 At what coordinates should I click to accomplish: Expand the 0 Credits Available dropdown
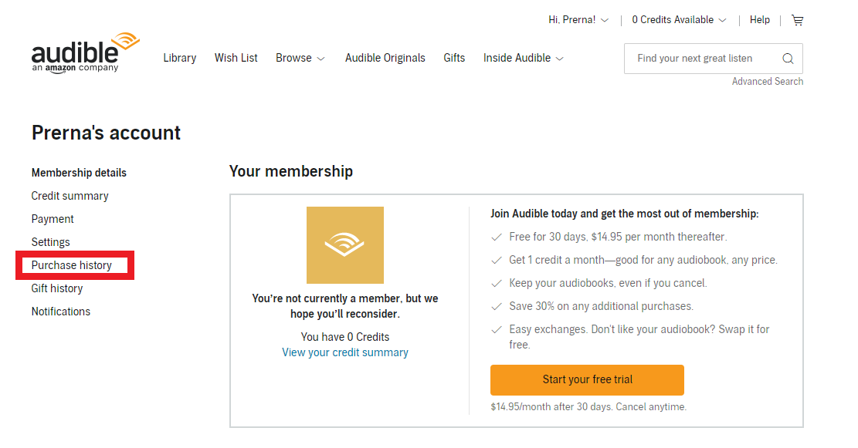coord(679,20)
